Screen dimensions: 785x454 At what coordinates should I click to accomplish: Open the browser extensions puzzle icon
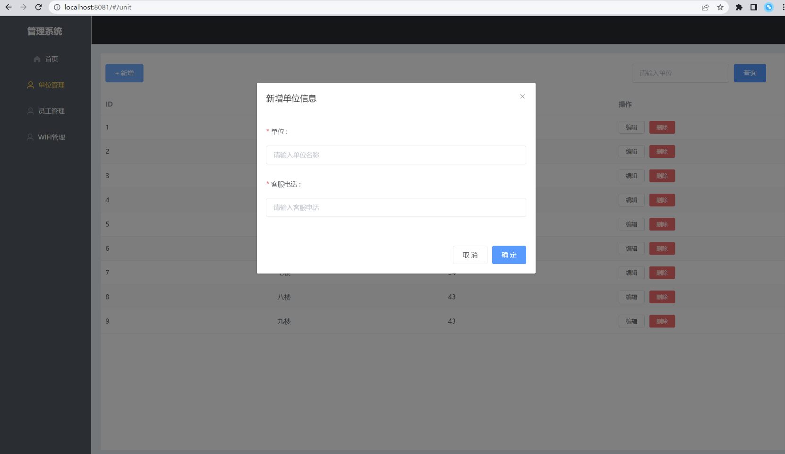pyautogui.click(x=739, y=7)
